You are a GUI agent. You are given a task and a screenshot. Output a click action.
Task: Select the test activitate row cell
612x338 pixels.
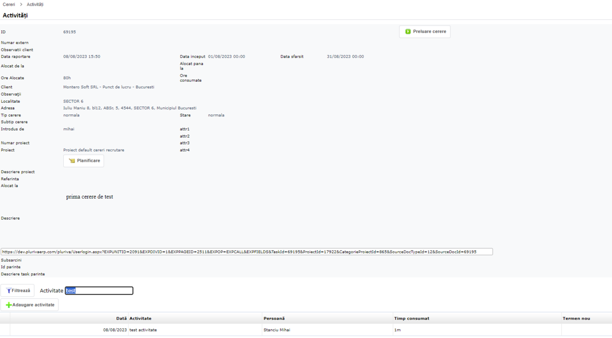(143, 330)
